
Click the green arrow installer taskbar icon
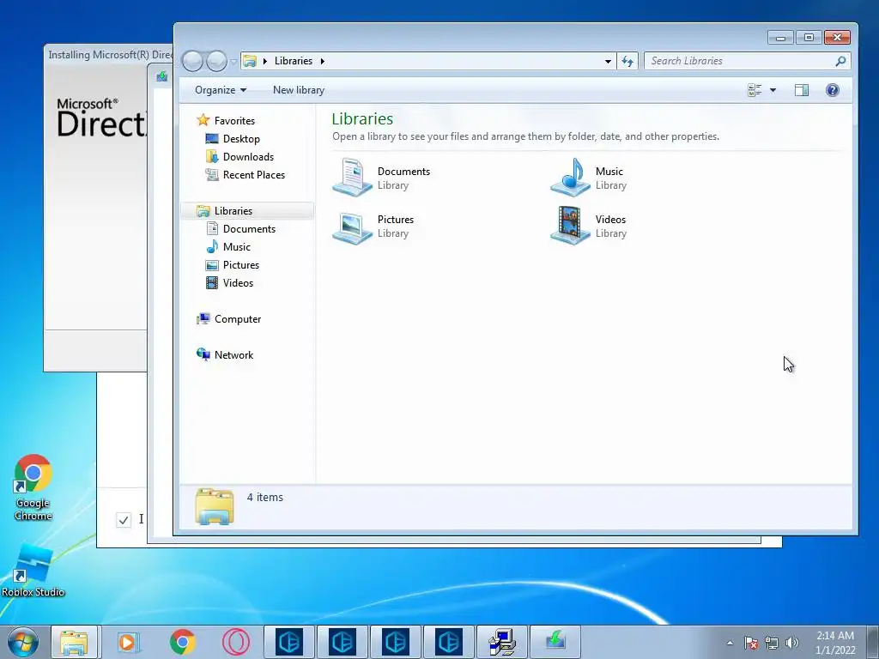pyautogui.click(x=555, y=642)
